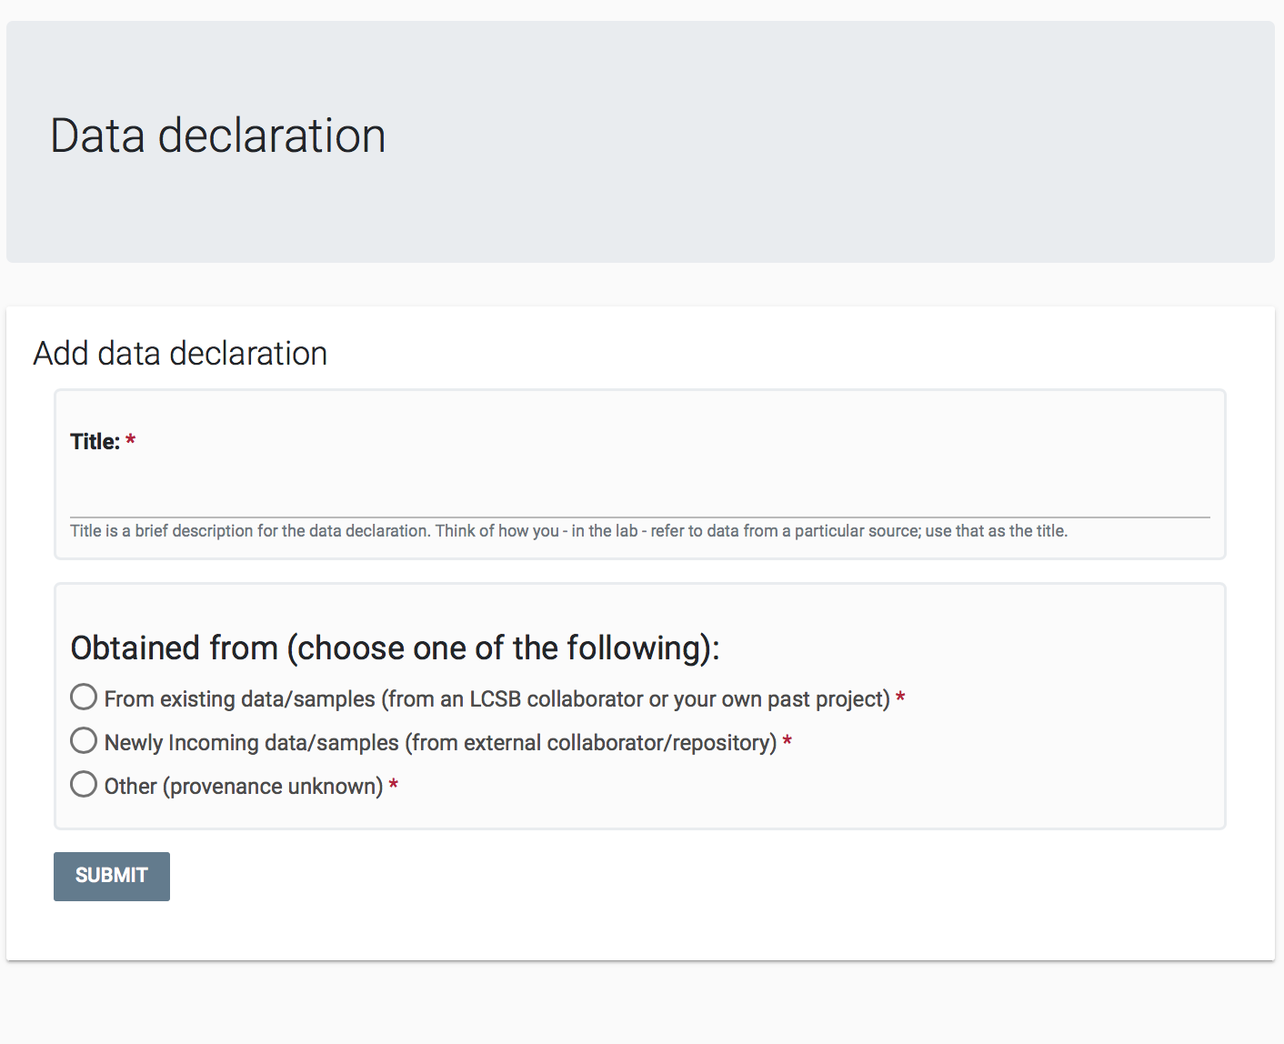Select the 'From existing data/samples' radio button
The width and height of the screenshot is (1284, 1044).
click(84, 698)
